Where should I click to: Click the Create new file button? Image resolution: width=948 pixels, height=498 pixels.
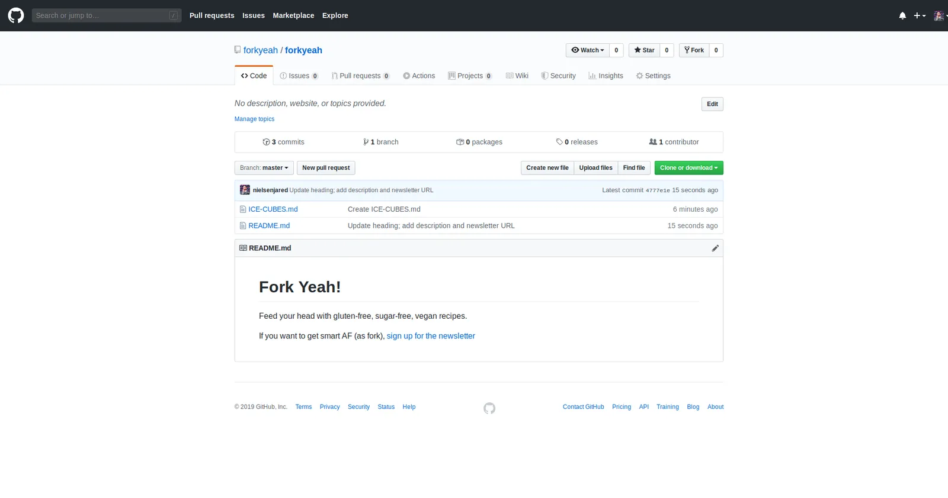click(547, 168)
